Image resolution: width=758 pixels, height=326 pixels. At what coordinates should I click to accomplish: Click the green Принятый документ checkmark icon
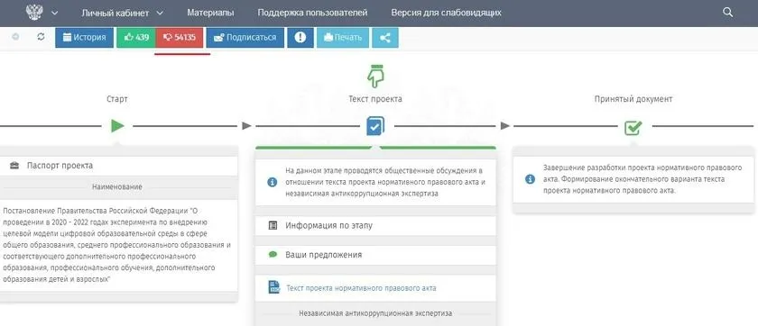click(x=633, y=127)
